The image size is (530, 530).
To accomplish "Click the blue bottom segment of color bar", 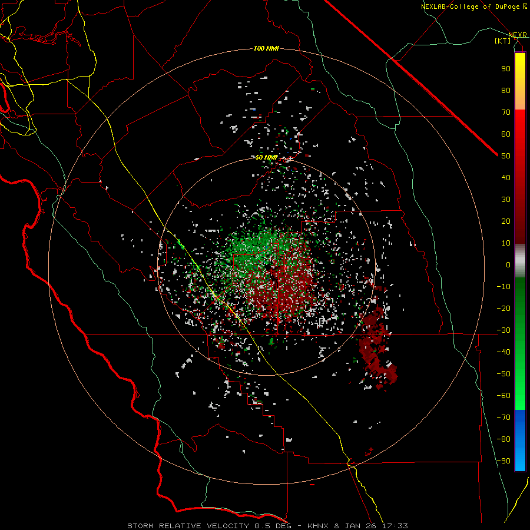I will [x=520, y=440].
